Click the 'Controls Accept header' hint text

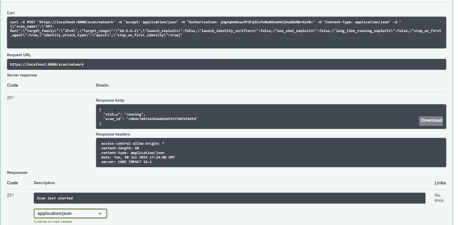coord(53,221)
